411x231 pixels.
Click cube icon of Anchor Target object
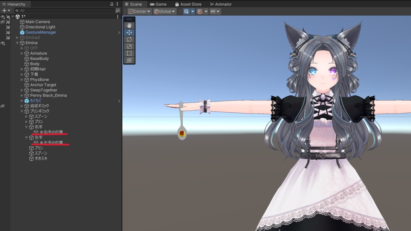[27, 85]
